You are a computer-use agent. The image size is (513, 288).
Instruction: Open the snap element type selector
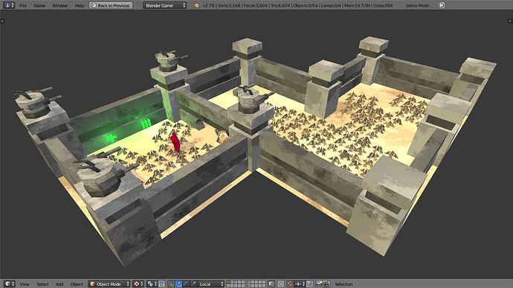coord(300,284)
